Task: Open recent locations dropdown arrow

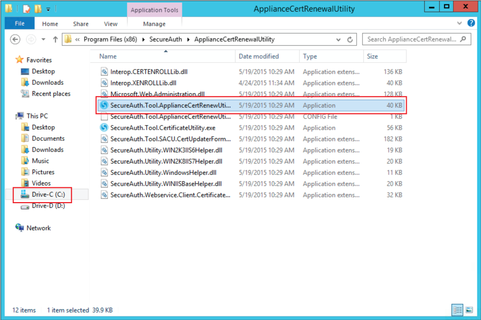Action: pyautogui.click(x=43, y=39)
